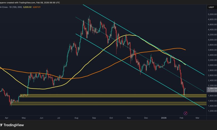Click the Apr label on time axis
This screenshot has width=217, height=130.
pyautogui.click(x=6, y=117)
